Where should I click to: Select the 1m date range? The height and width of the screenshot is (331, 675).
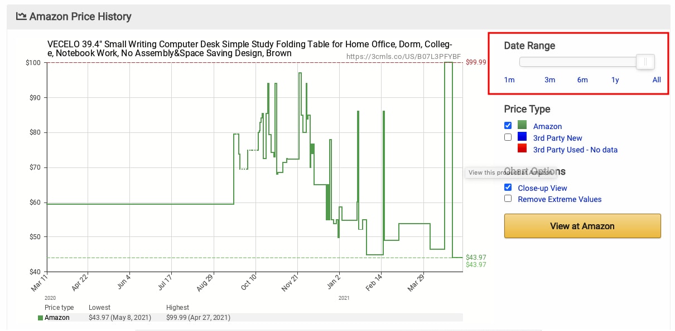pyautogui.click(x=509, y=80)
